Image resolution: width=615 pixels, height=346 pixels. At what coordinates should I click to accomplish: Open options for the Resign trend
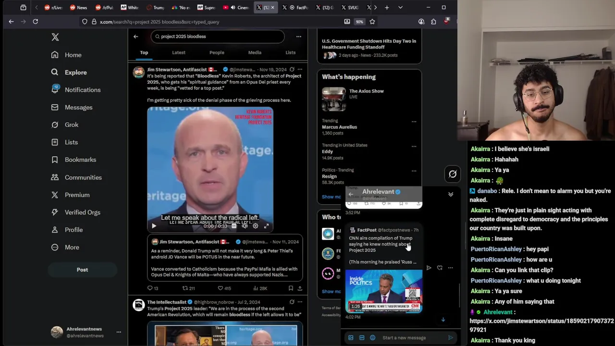click(414, 171)
